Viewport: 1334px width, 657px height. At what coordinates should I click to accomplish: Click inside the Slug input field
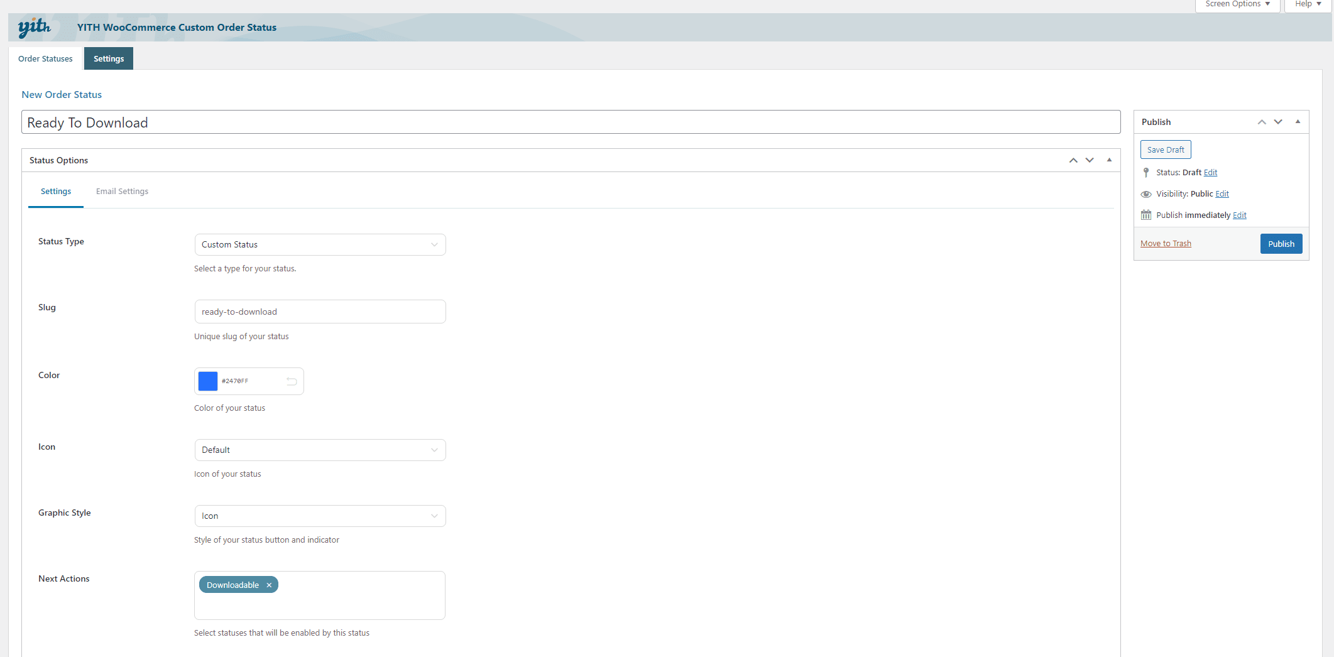point(320,312)
